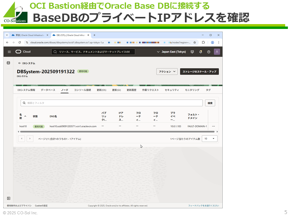This screenshot has width=290, height=217.
Task: Click the browser back arrow
Action: 7,42
